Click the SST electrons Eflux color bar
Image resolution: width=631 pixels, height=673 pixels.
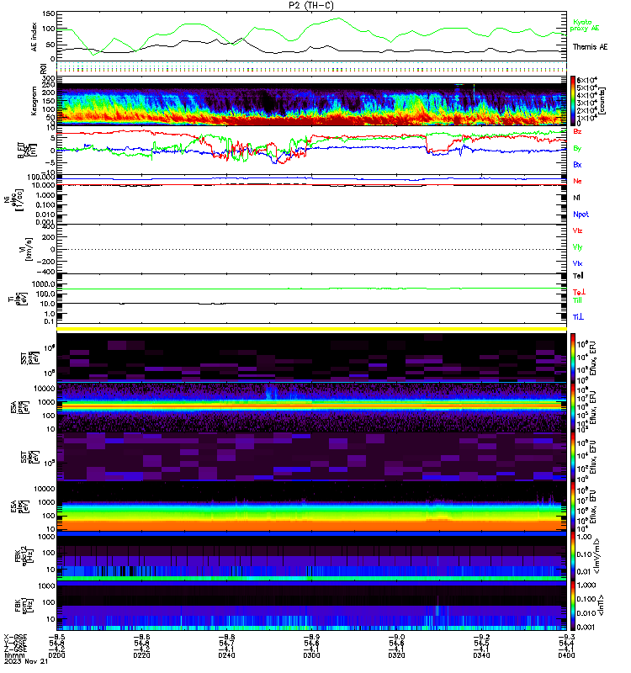tap(573, 457)
